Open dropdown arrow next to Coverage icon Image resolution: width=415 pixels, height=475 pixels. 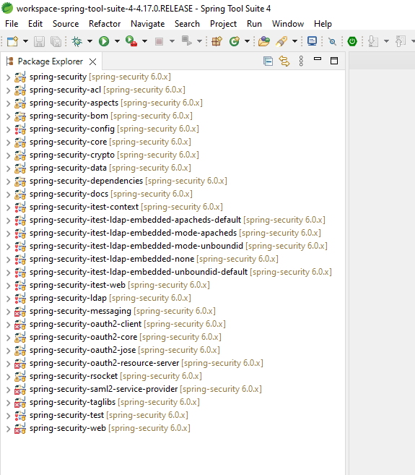click(x=144, y=41)
